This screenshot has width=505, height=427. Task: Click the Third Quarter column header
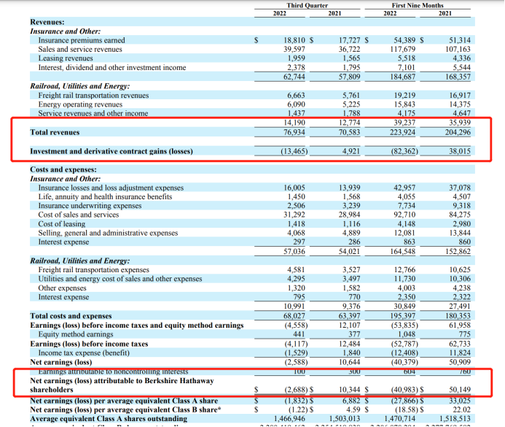point(307,5)
